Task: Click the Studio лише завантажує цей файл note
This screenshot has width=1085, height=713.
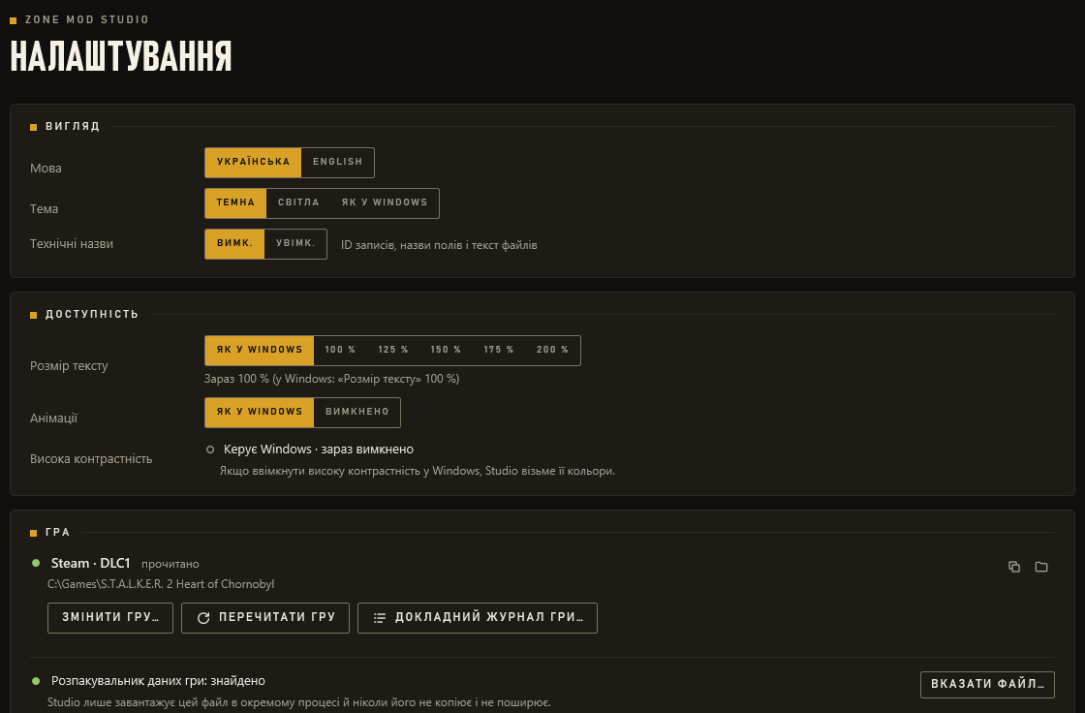Action: [299, 702]
